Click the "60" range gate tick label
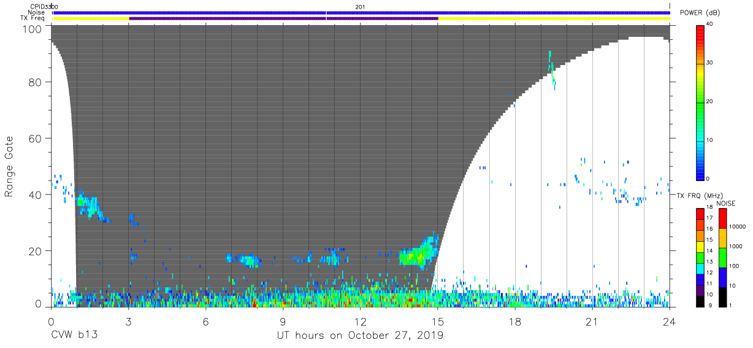 (x=34, y=139)
